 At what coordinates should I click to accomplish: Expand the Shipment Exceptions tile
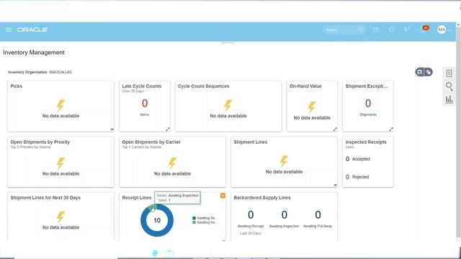click(391, 129)
